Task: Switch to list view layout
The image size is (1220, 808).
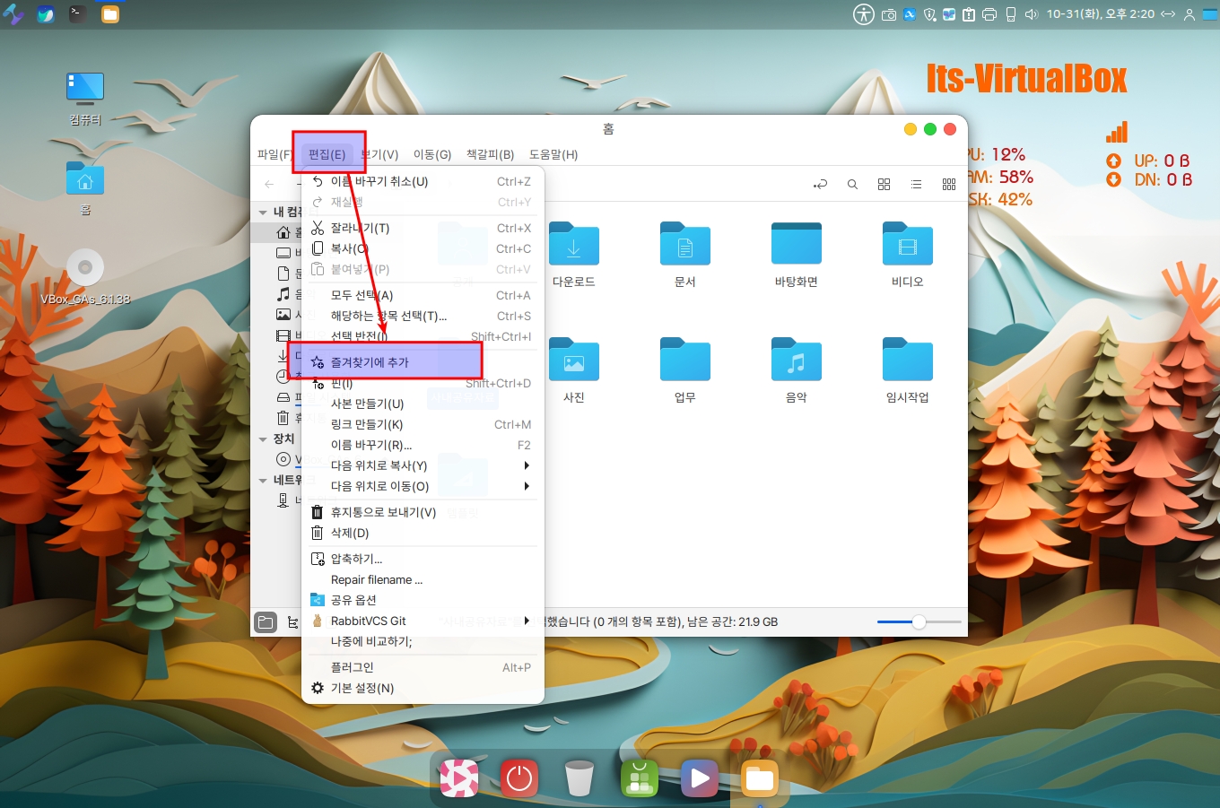Action: pyautogui.click(x=916, y=184)
